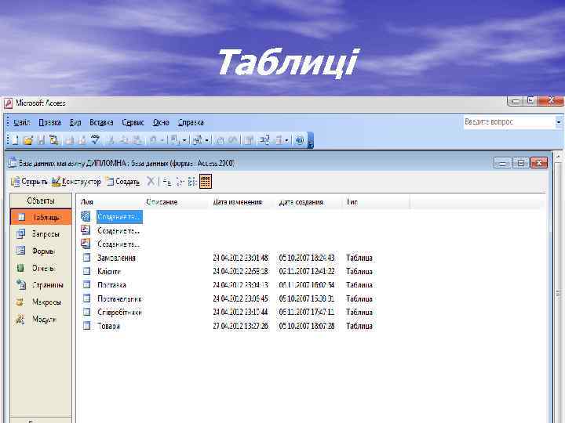Open the Файл menu

tap(22, 122)
